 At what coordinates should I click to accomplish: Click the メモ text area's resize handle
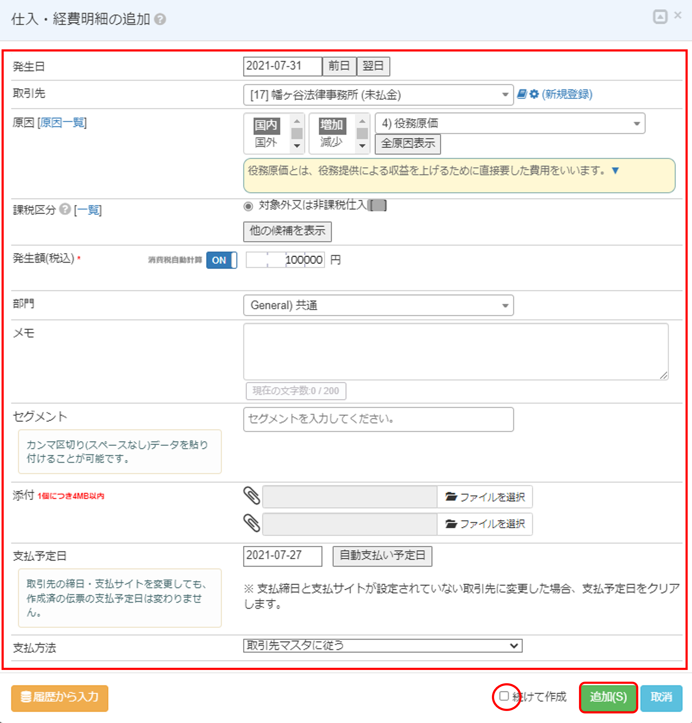(x=663, y=375)
